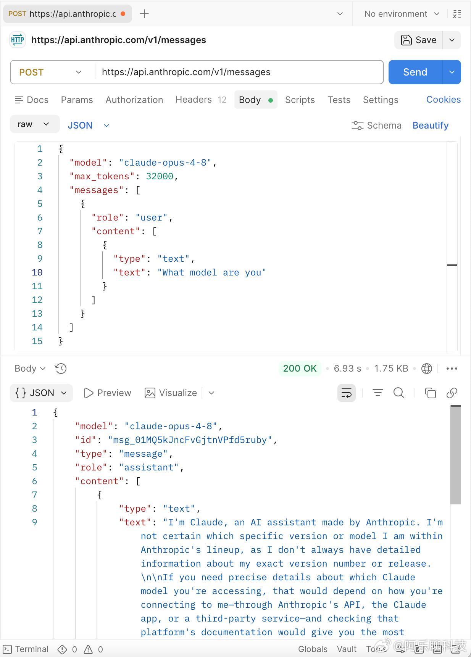Switch to response Visualize view
471x657 pixels.
coord(171,393)
